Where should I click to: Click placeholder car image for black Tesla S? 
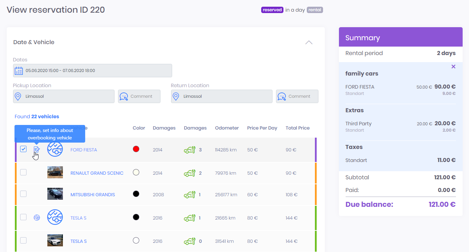click(55, 217)
